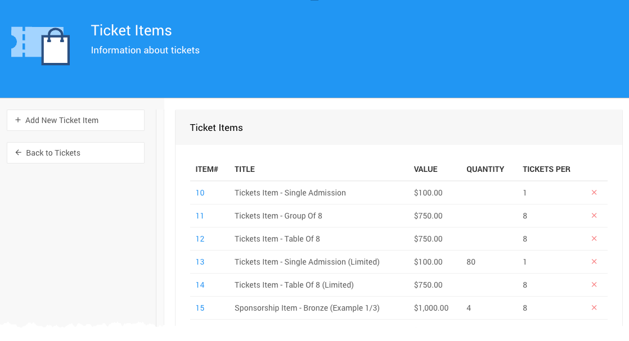Open ticket item 13 link
The image size is (629, 341).
200,262
